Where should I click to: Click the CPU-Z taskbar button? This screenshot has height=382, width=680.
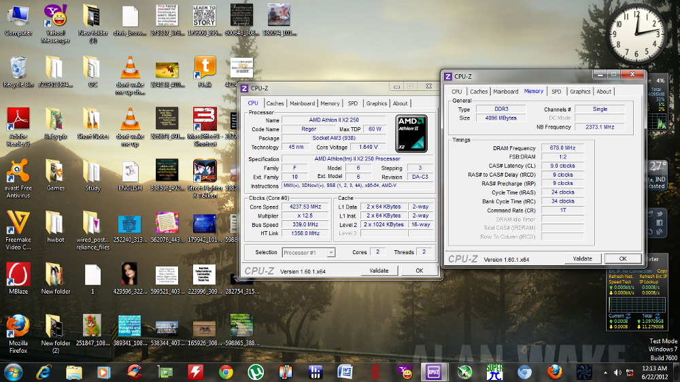(x=433, y=372)
